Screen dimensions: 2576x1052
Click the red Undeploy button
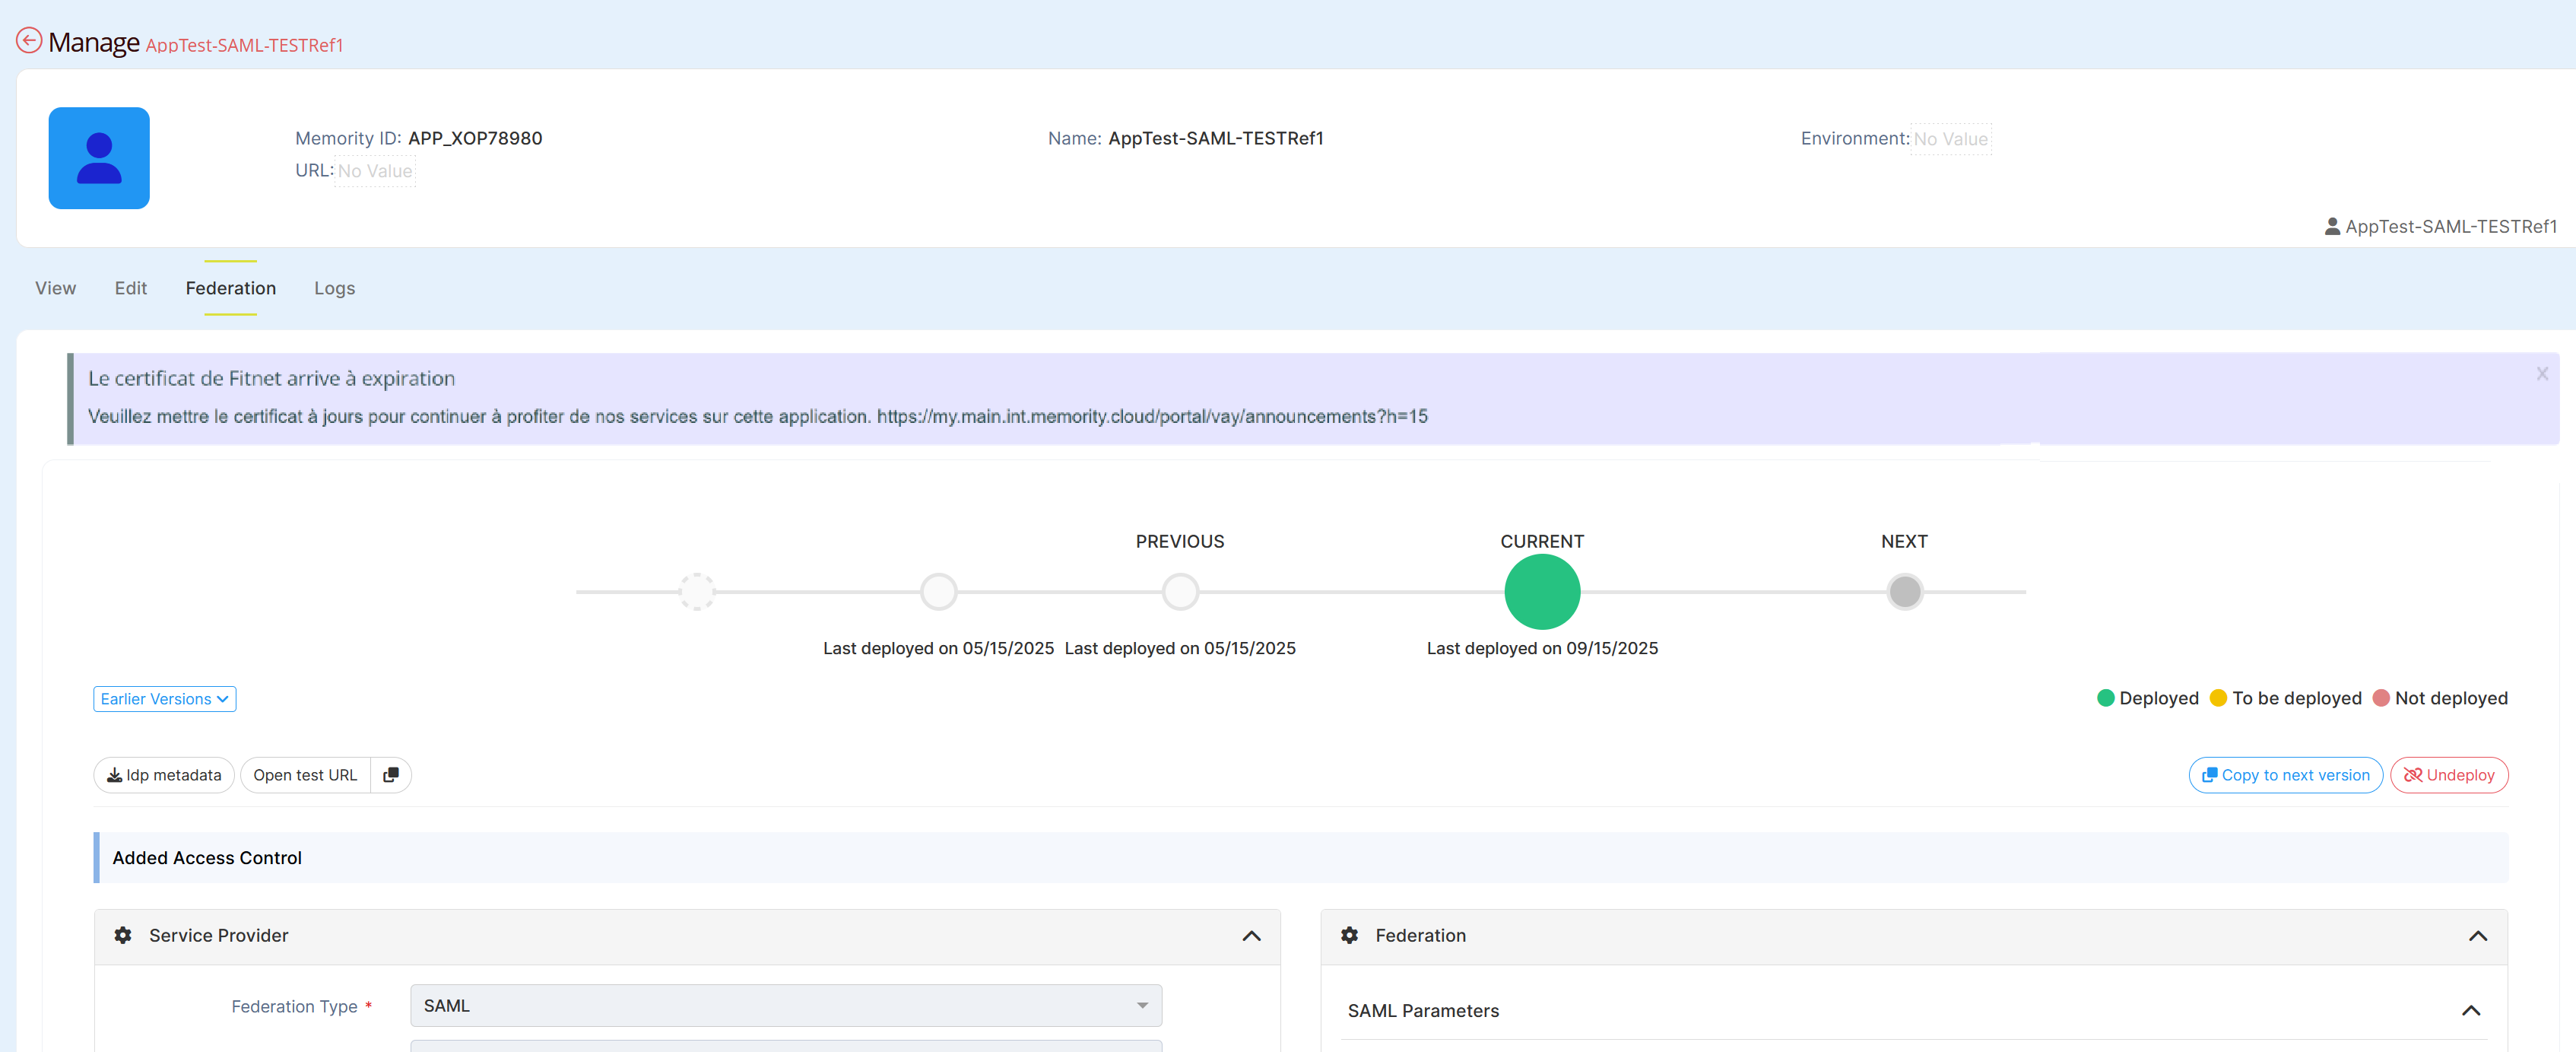point(2448,775)
